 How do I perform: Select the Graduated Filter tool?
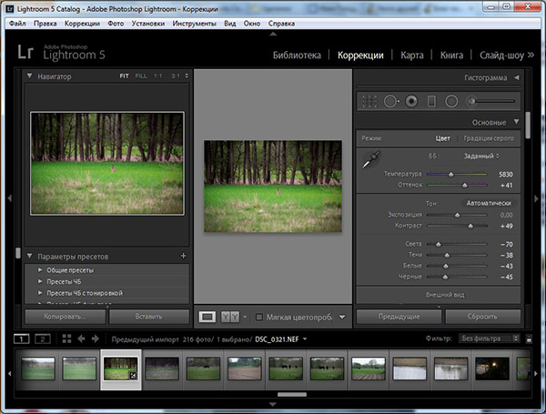coord(432,101)
